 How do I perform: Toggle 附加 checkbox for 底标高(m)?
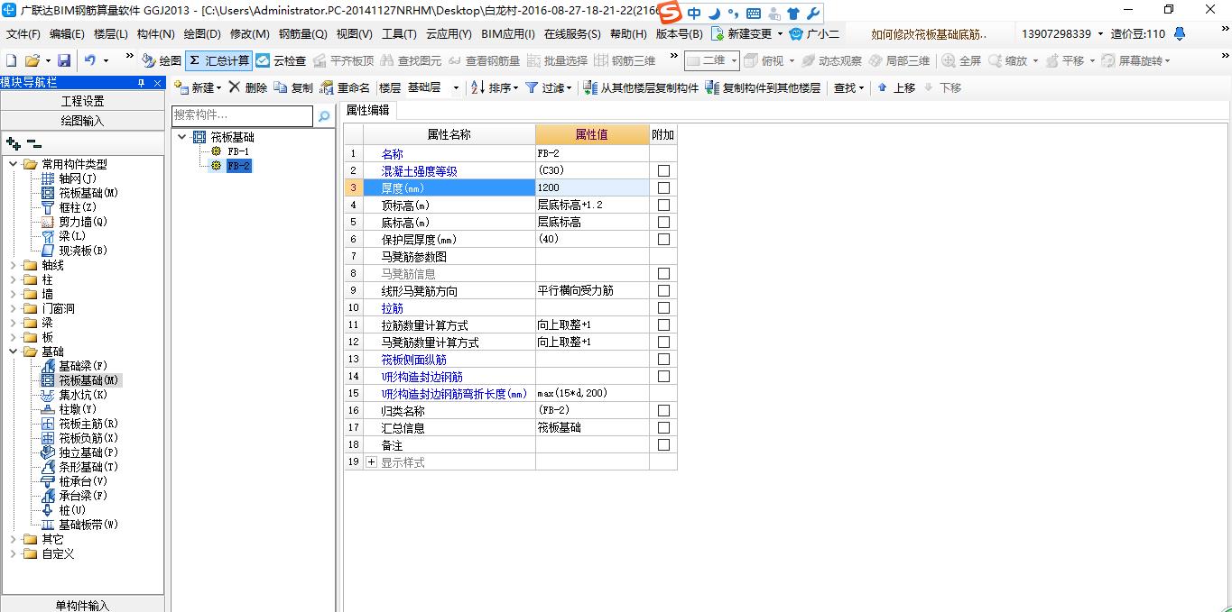(663, 223)
